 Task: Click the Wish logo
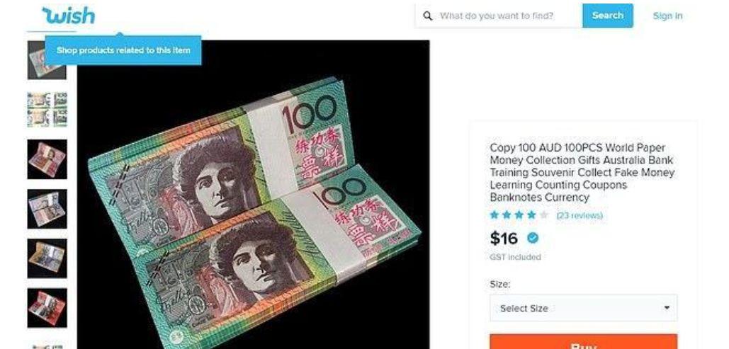point(68,16)
